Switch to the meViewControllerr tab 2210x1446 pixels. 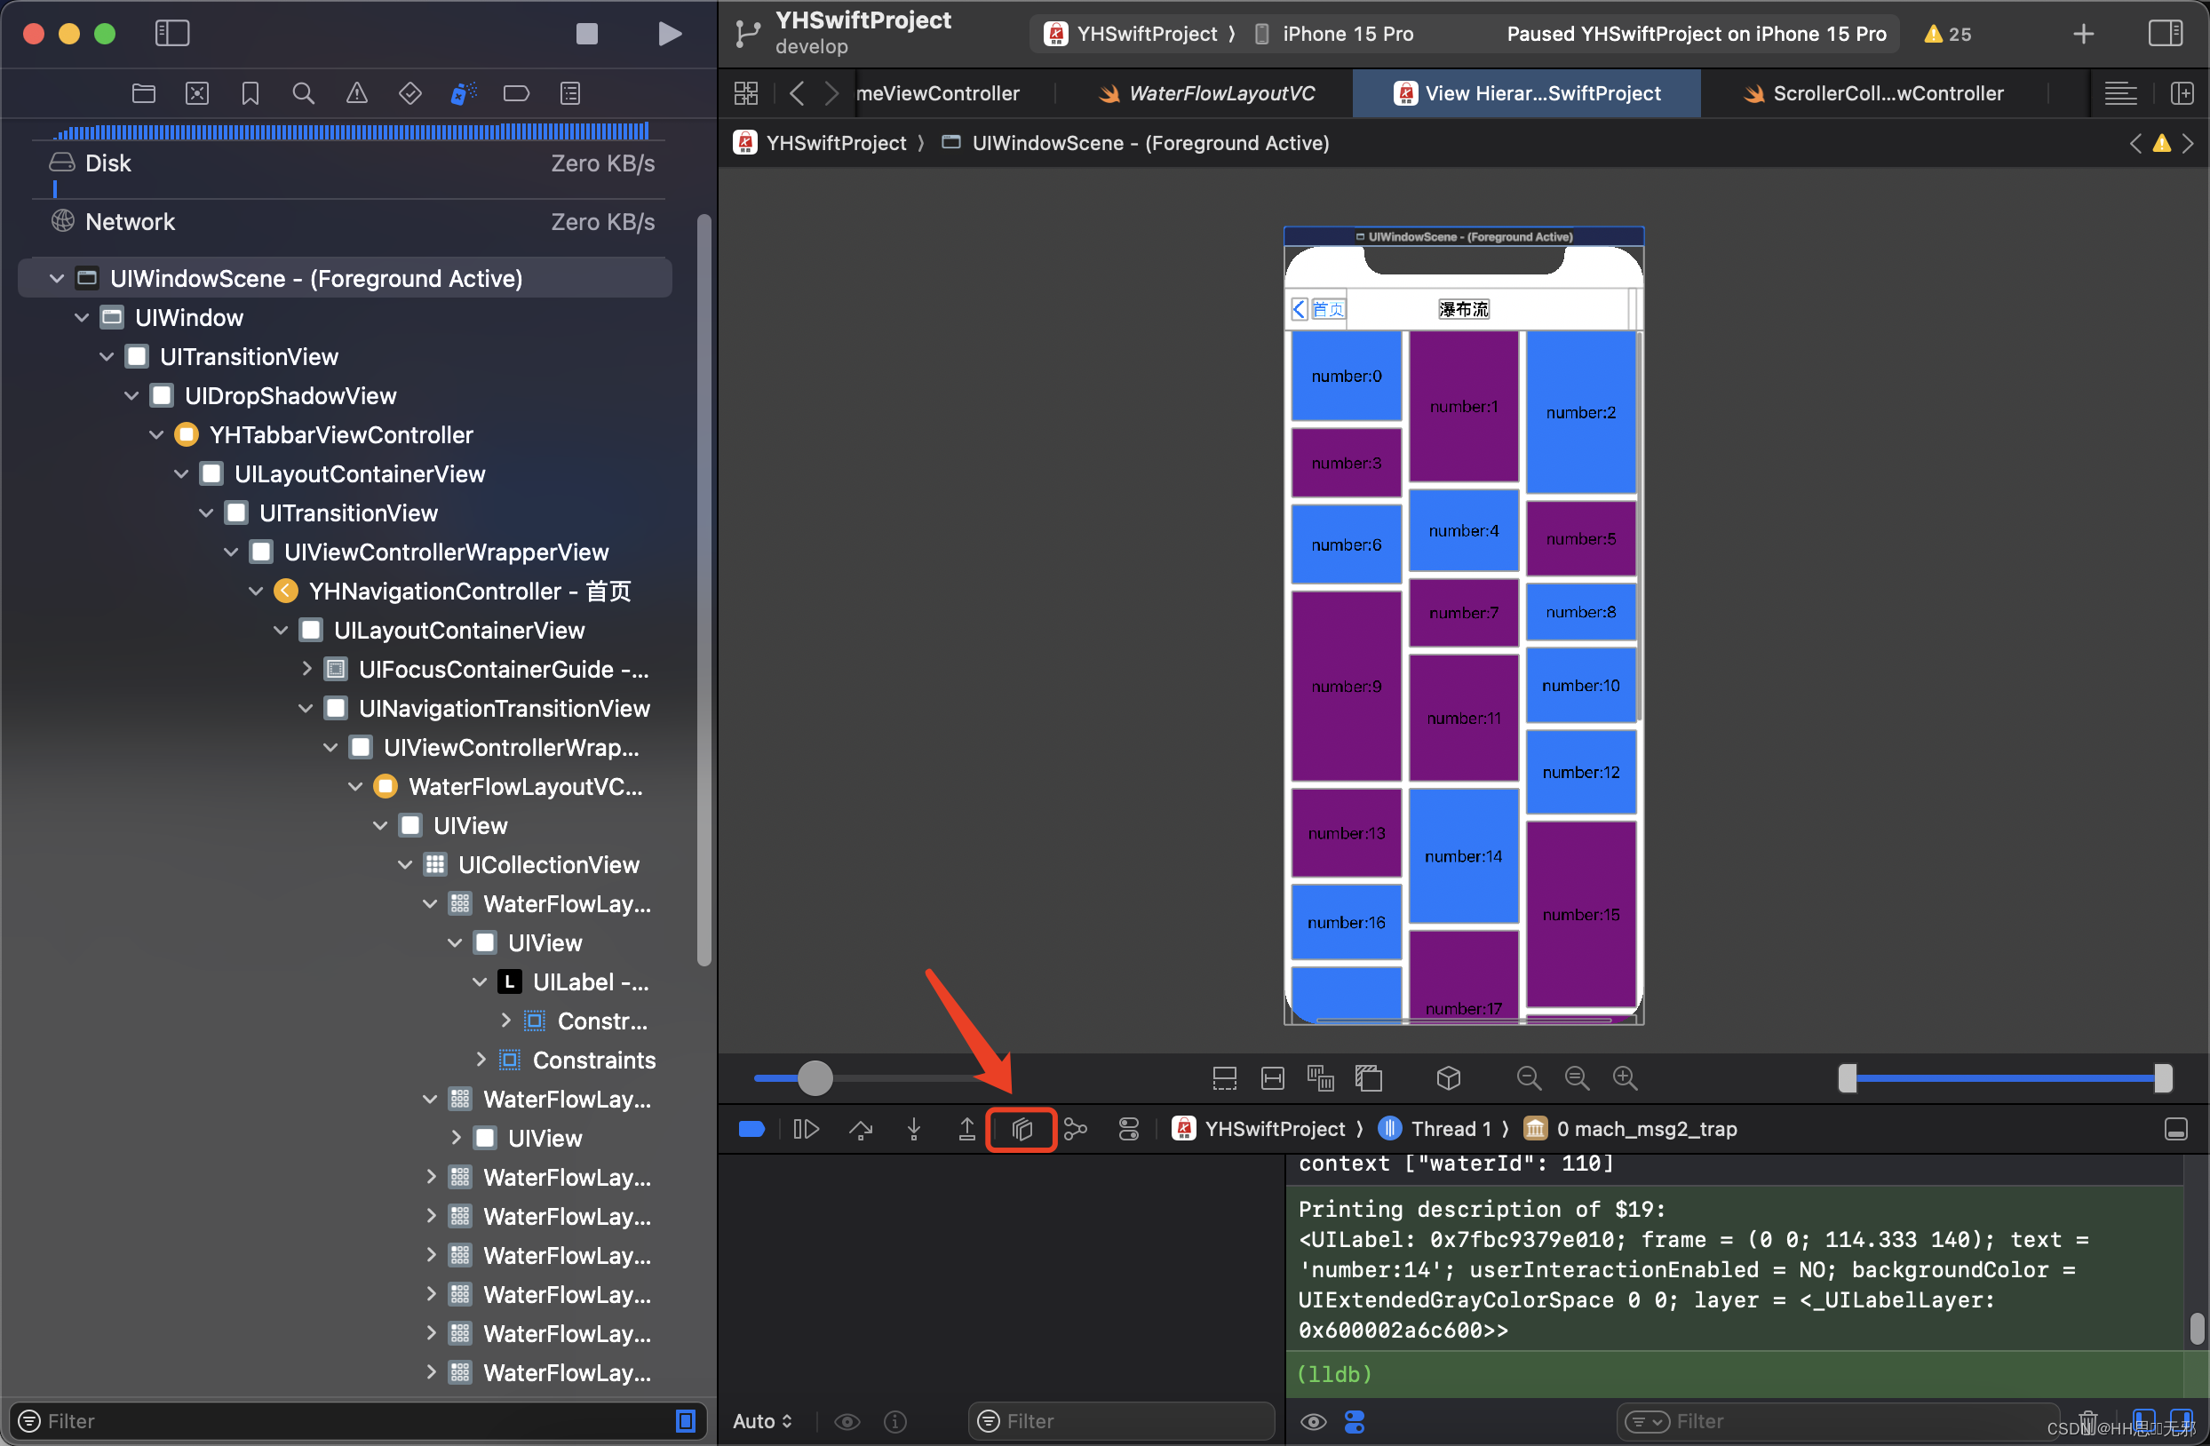click(x=937, y=92)
